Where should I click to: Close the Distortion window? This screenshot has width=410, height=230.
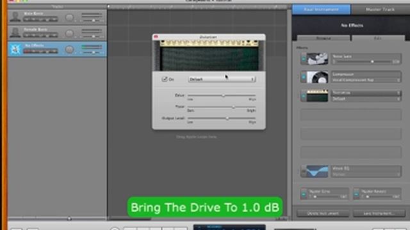point(156,37)
